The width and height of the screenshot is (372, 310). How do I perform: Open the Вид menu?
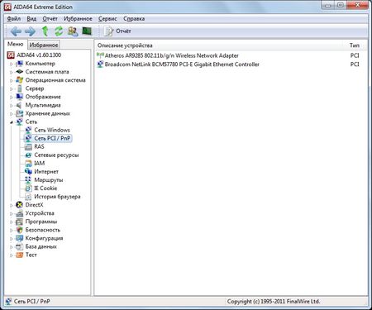click(31, 19)
